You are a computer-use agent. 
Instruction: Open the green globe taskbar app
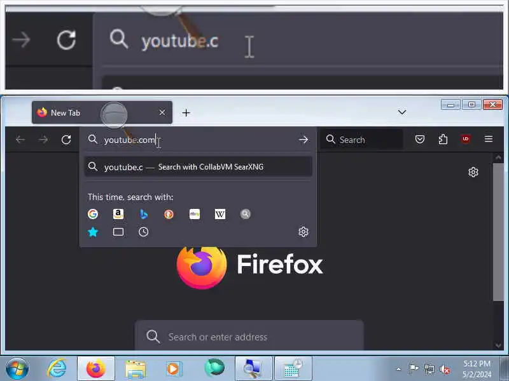[214, 368]
